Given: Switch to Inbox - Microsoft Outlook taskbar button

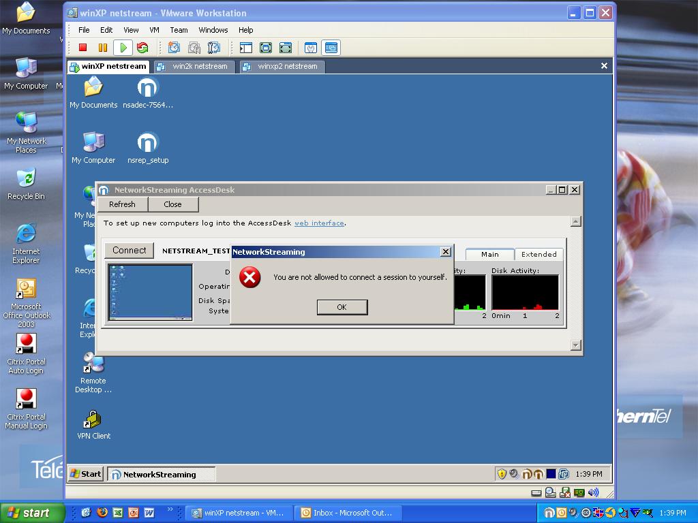Looking at the screenshot, I should point(348,513).
